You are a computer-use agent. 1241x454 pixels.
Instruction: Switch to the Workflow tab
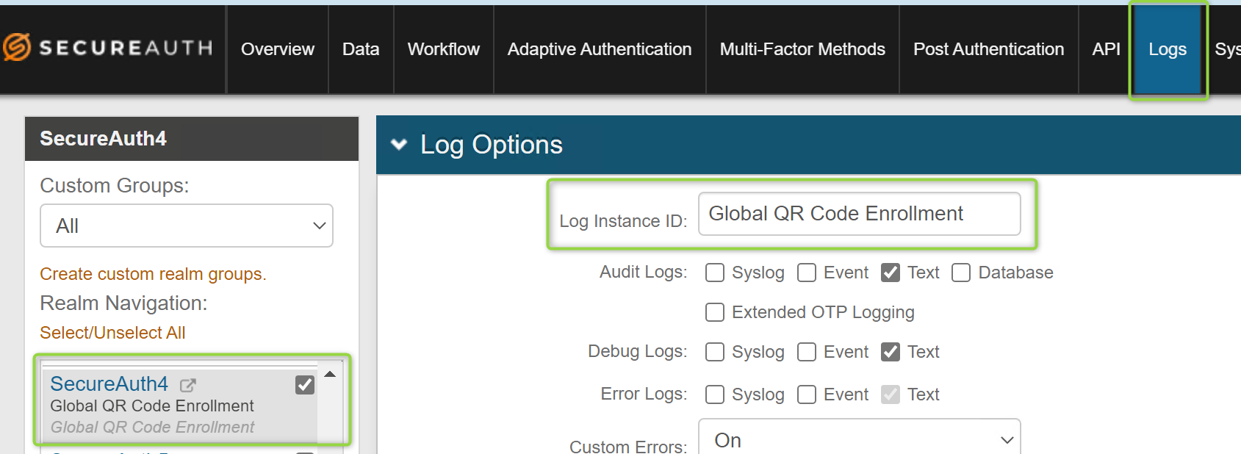pos(444,49)
